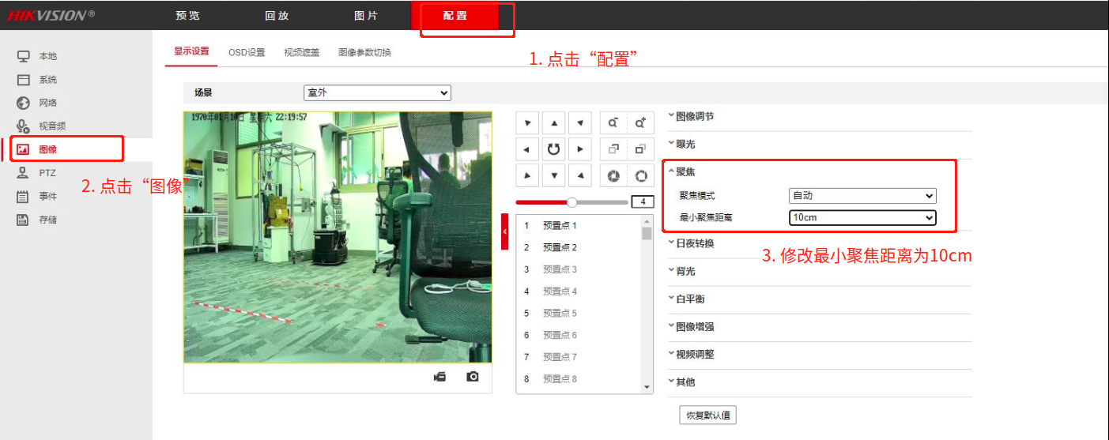Screen dimensions: 1109x440
Task: Pan camera down-right with PTZ arrow
Action: click(x=581, y=175)
